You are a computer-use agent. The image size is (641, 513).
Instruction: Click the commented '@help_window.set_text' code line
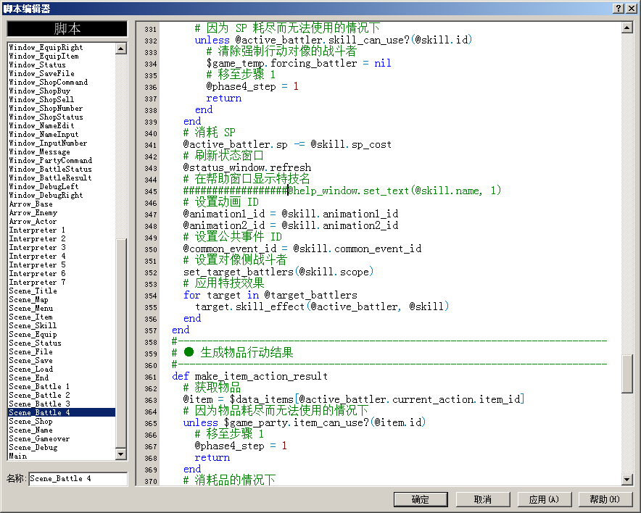point(342,191)
